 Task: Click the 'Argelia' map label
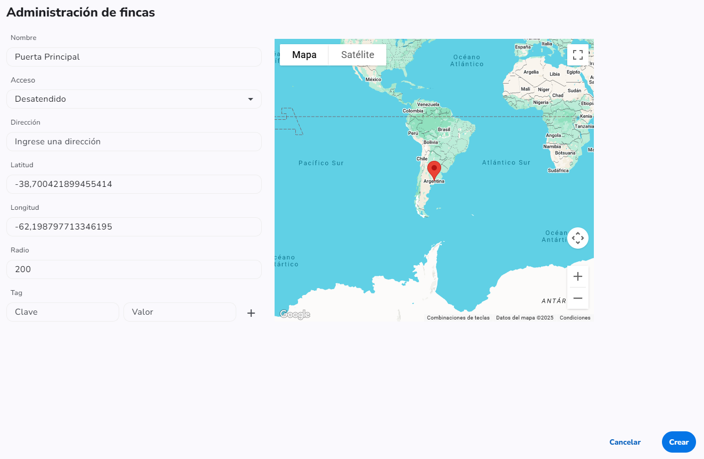(x=532, y=72)
